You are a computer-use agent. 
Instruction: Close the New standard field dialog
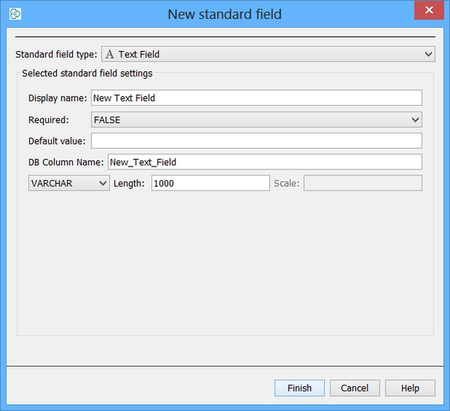click(x=428, y=11)
